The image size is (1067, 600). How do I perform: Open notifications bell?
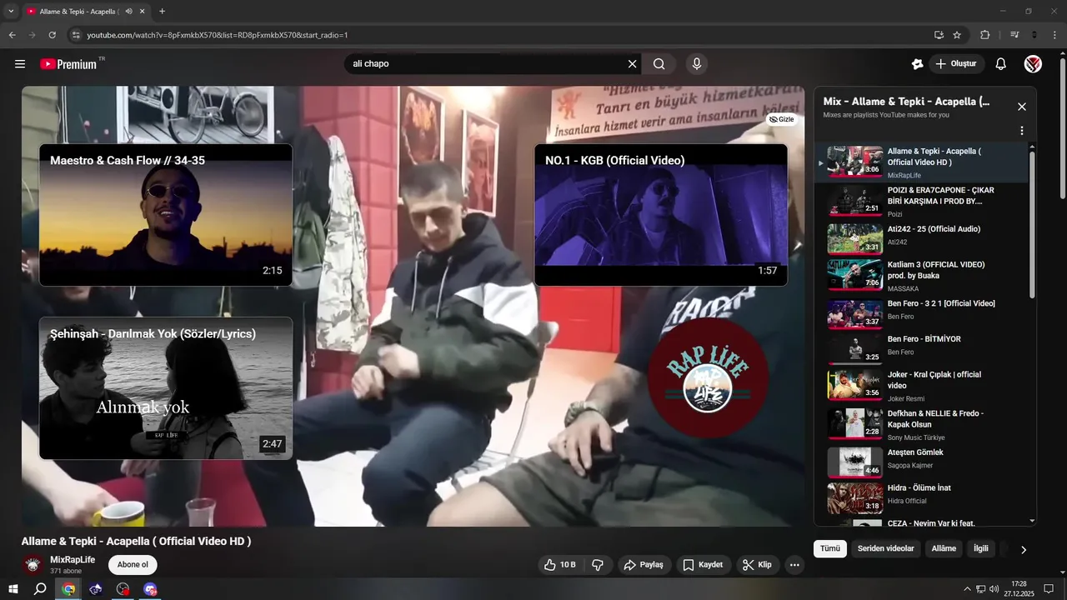point(1001,64)
